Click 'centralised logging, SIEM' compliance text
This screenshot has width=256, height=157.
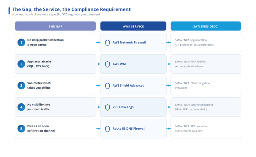(x=194, y=107)
